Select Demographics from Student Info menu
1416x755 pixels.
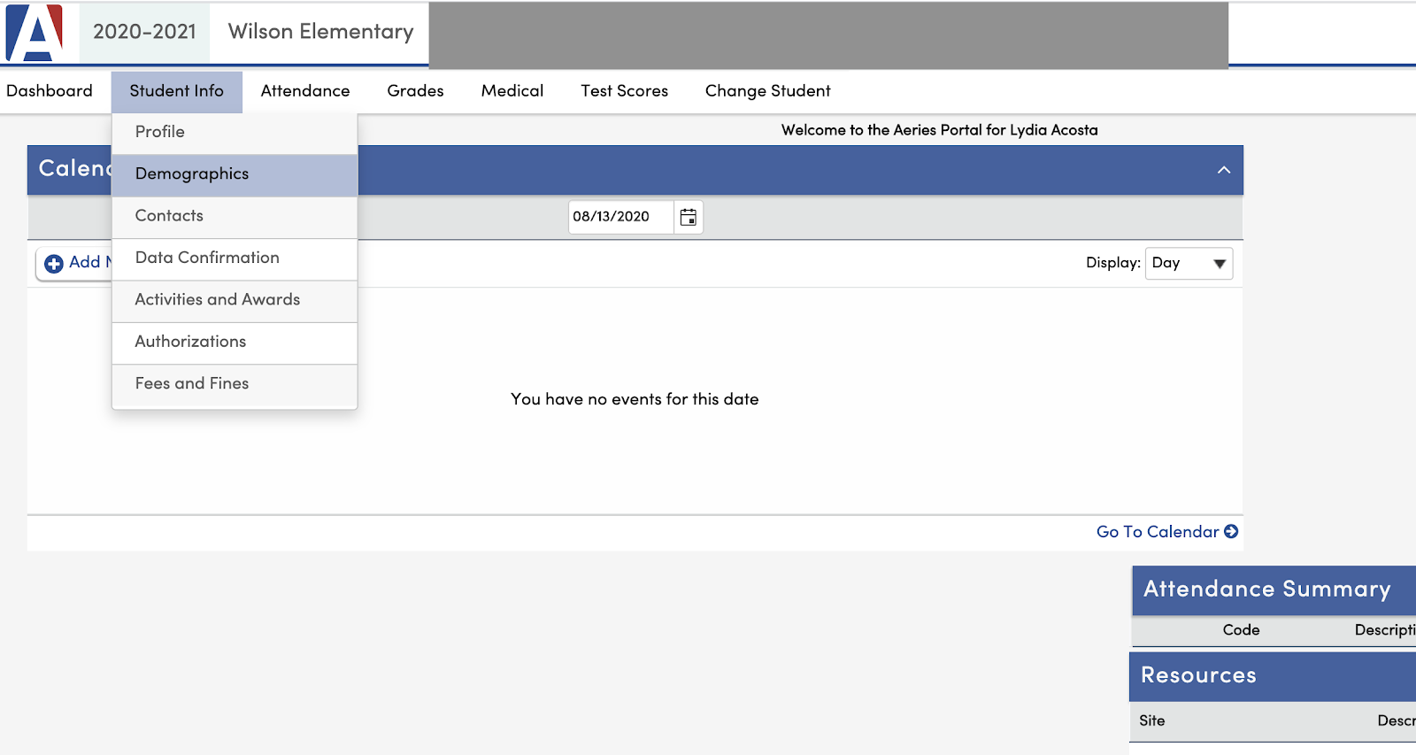click(x=192, y=174)
